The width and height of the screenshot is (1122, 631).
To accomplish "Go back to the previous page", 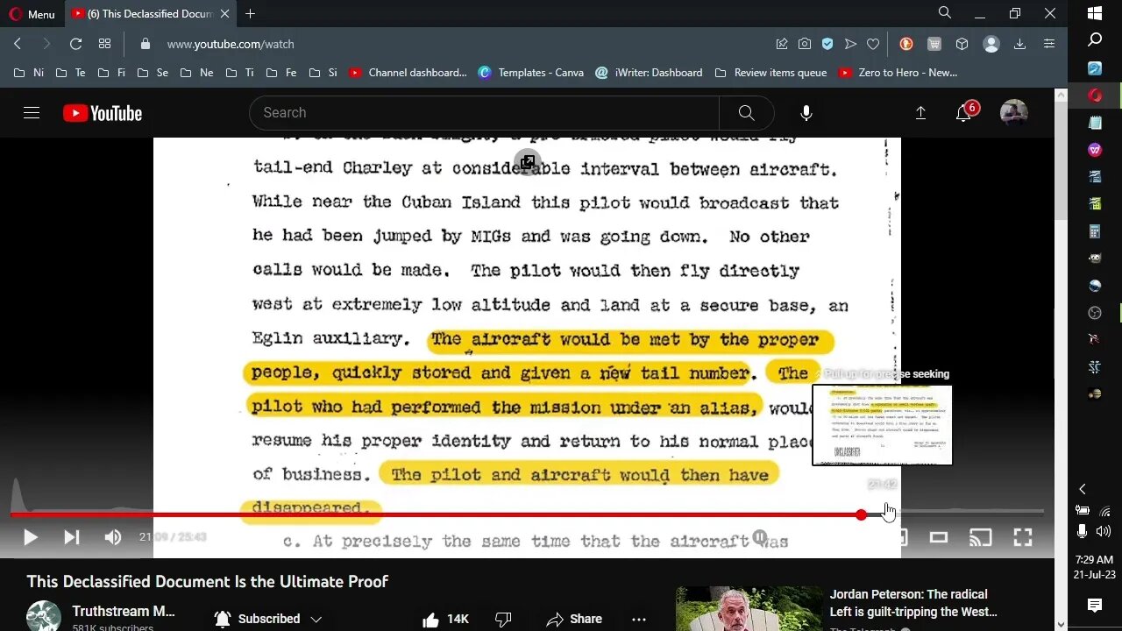I will tap(18, 44).
